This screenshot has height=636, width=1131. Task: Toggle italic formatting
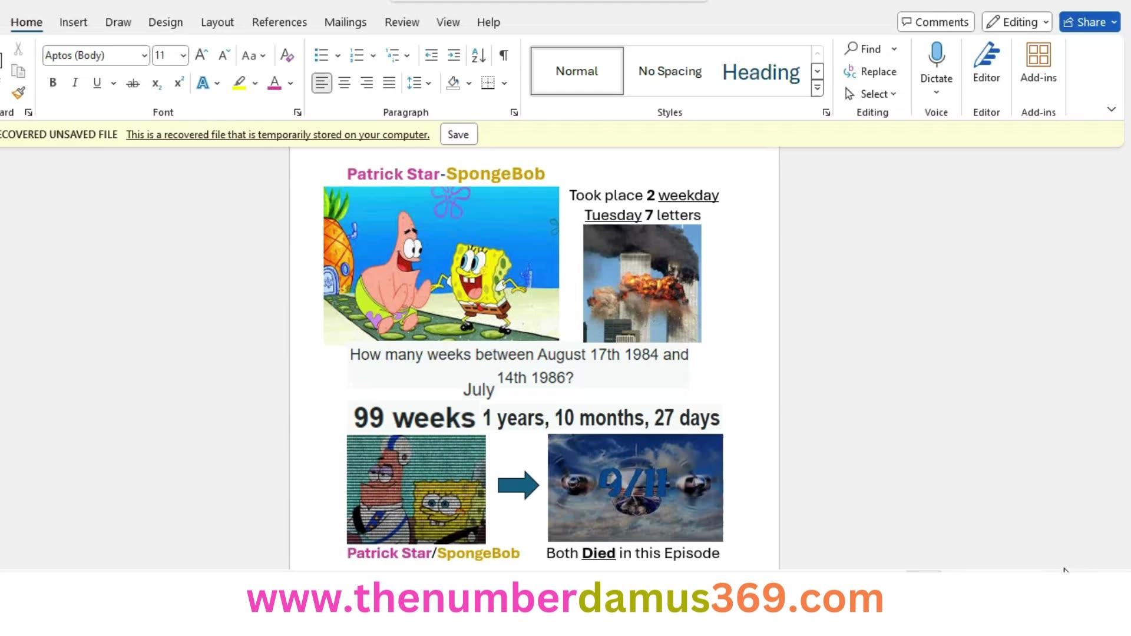tap(75, 82)
